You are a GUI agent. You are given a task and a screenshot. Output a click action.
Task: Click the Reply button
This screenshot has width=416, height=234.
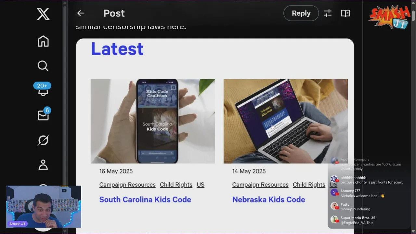pos(301,13)
